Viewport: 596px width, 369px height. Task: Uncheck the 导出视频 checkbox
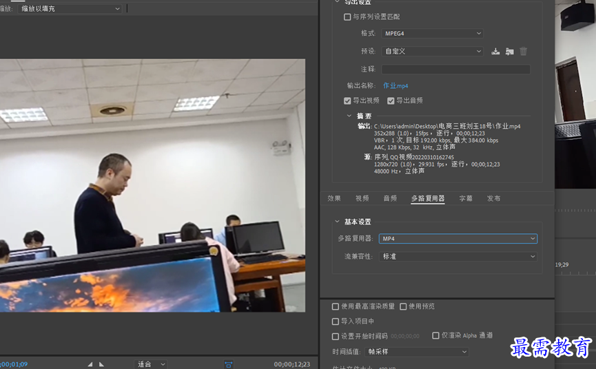click(347, 101)
